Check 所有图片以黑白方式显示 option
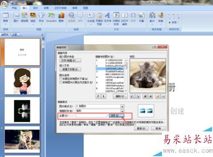Image resolution: width=213 pixels, height=157 pixels. pyautogui.click(x=61, y=82)
